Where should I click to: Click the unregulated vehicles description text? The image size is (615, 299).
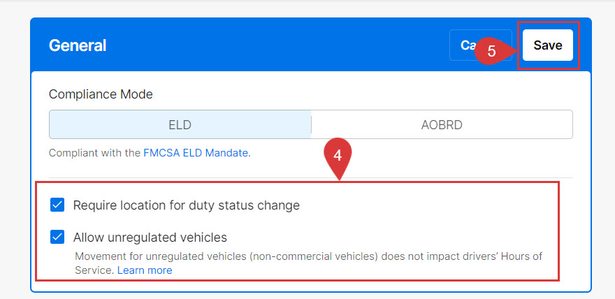tap(307, 256)
